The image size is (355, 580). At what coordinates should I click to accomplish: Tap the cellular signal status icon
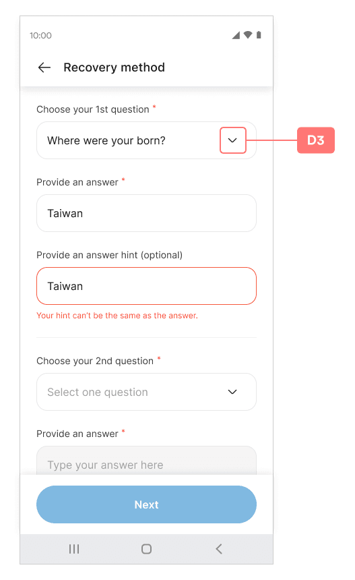pyautogui.click(x=236, y=35)
